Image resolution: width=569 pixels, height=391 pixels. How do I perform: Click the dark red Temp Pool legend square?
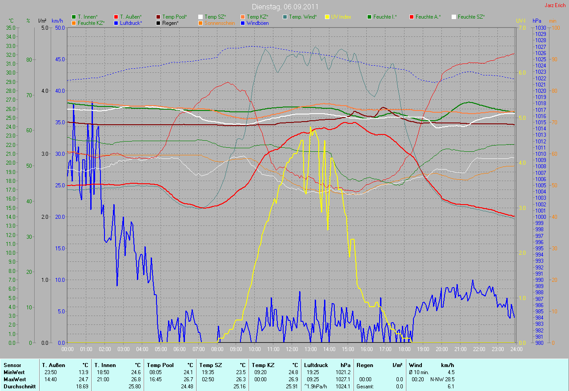tap(159, 17)
